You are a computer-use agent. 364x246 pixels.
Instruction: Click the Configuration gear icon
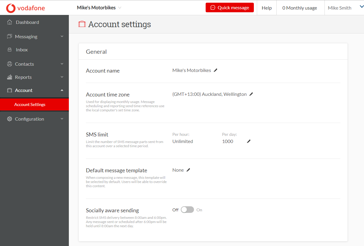click(10, 119)
